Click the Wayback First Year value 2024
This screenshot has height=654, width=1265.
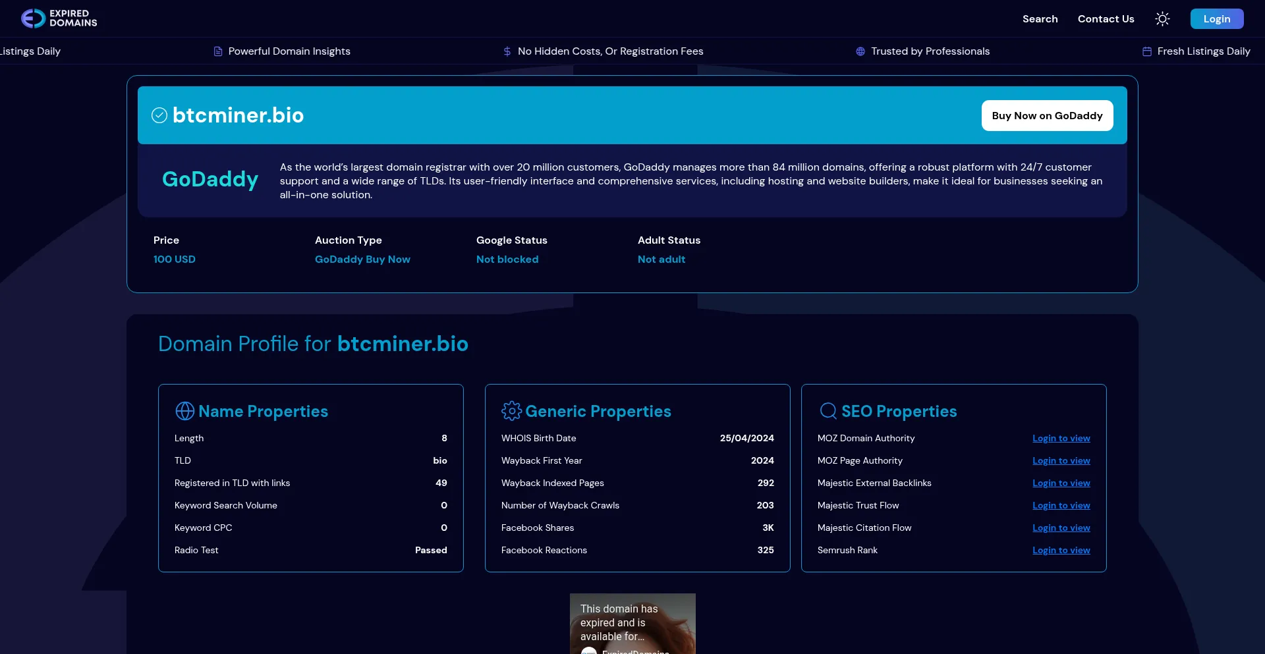tap(762, 461)
